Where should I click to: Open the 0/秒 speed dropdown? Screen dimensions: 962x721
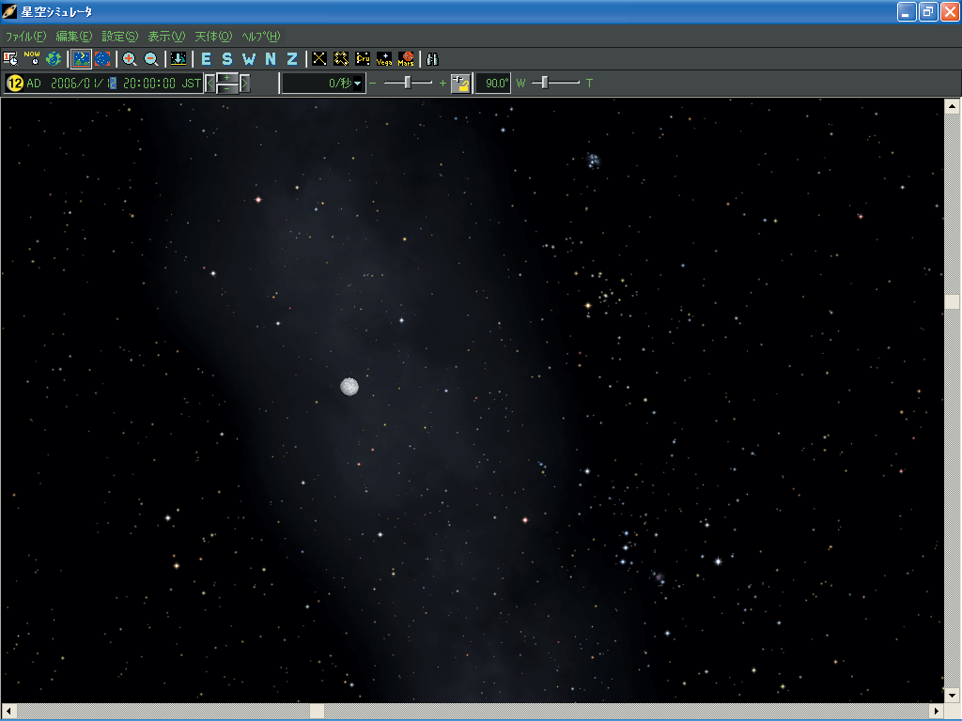coord(357,84)
